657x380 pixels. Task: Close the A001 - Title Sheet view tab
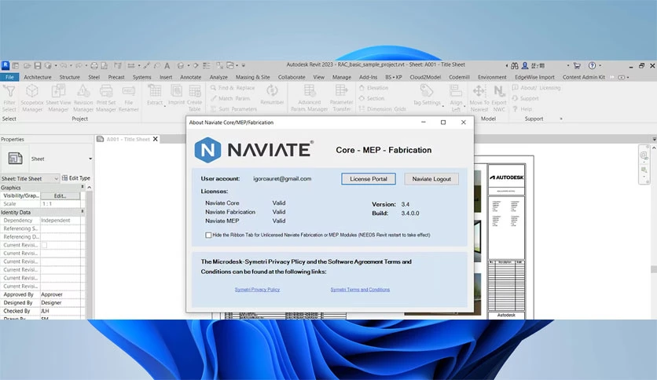(156, 139)
